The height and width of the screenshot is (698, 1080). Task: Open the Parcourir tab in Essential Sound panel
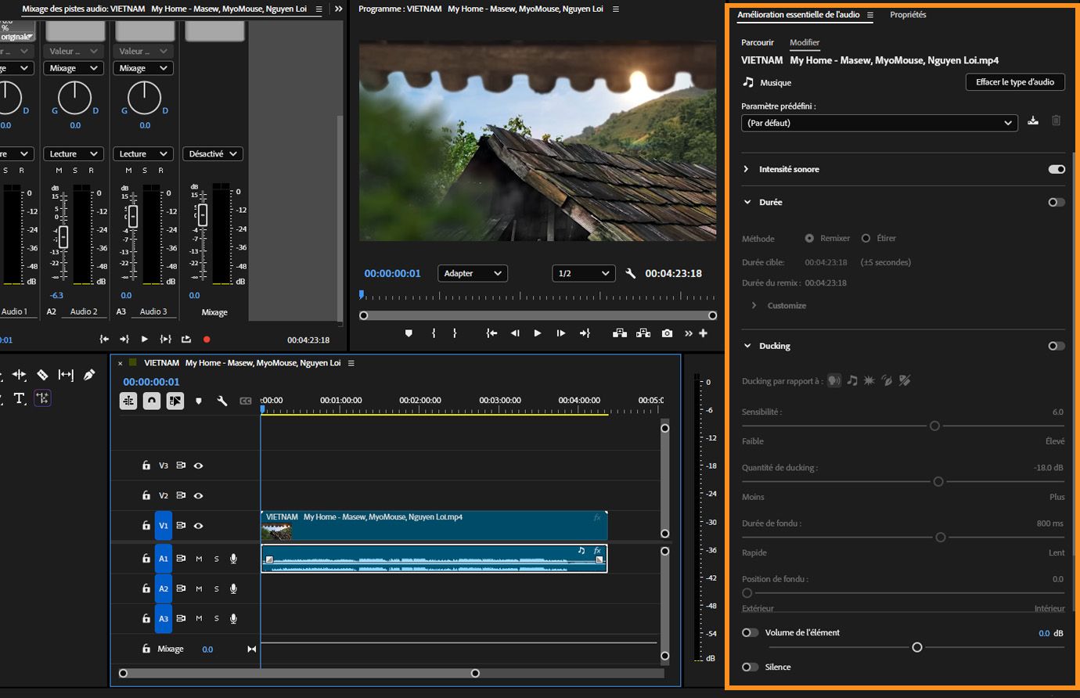[757, 41]
